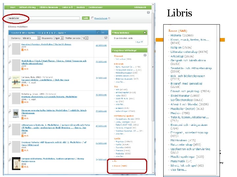Open cover thumbnail of Europas idéhistoria
The width and height of the screenshot is (237, 177).
(16, 164)
